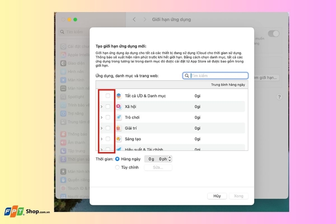Screen dimensions: 336x224
Task: Check the Tất cả ƯD & Danh mục checkbox
Action: [108, 95]
